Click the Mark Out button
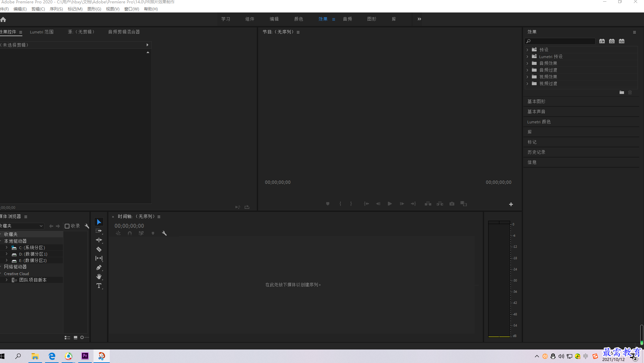The image size is (644, 363). [351, 203]
